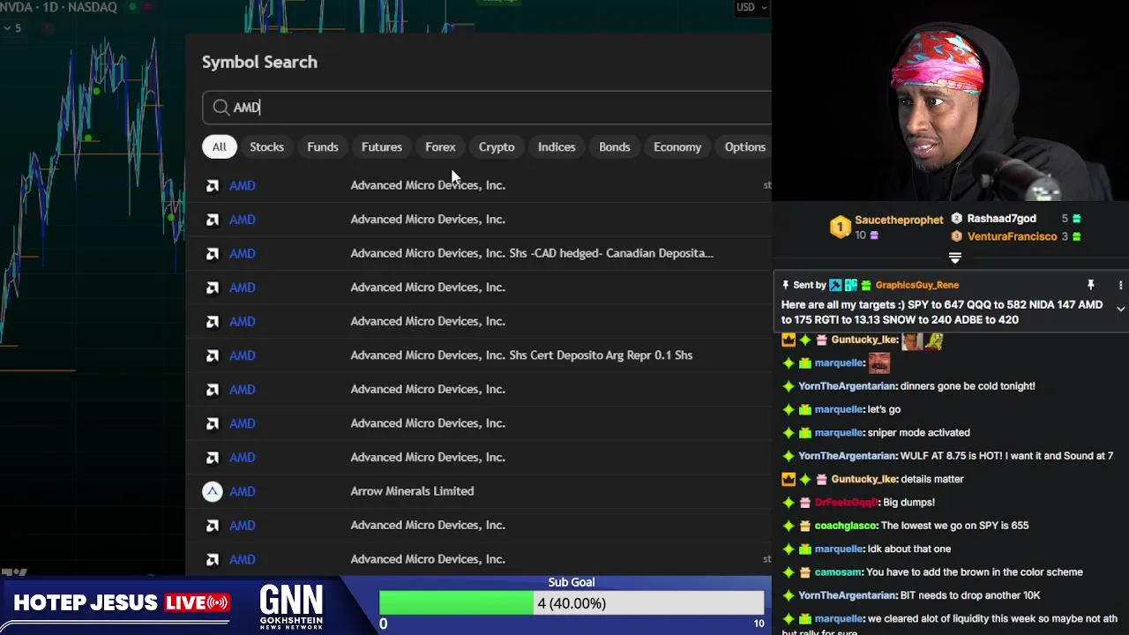This screenshot has width=1129, height=635.
Task: Click the AMD ticker in the Arrow Minerals row
Action: (243, 491)
